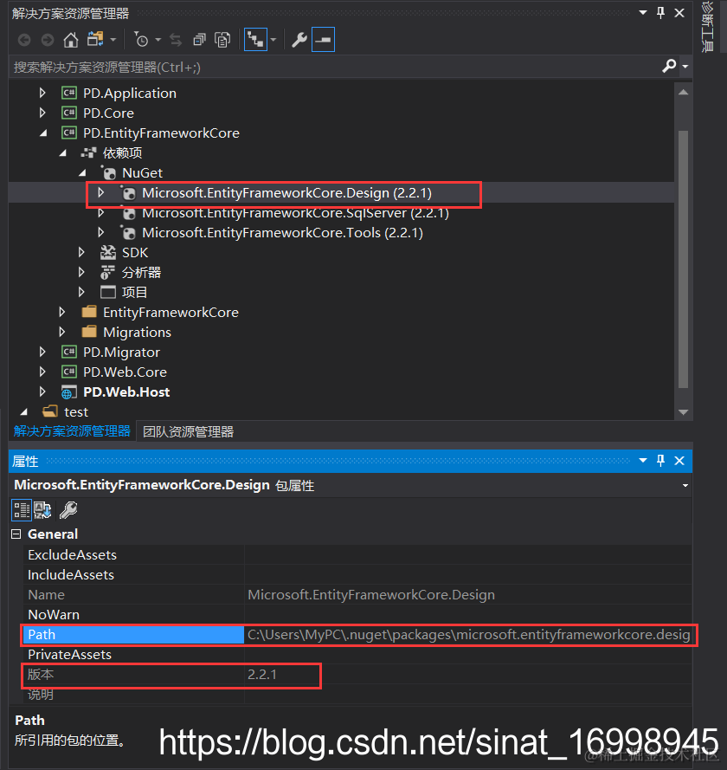Switch to 解决方案资源管理器 tab
The height and width of the screenshot is (770, 727).
point(72,431)
